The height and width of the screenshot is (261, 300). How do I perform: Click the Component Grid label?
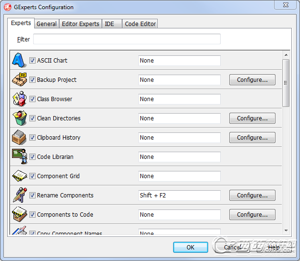[58, 176]
